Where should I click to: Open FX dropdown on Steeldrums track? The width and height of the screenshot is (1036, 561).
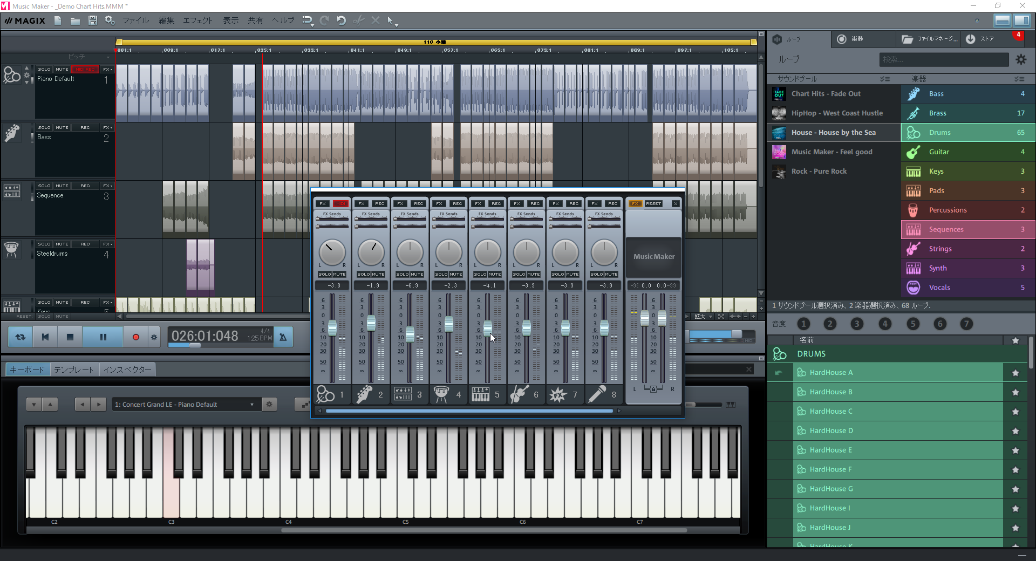point(107,244)
